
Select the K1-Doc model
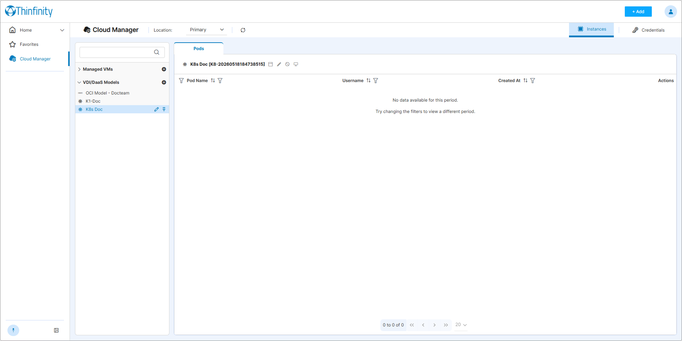tap(122, 101)
